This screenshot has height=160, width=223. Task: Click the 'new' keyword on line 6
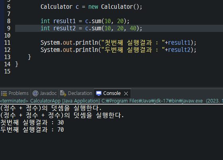[x=93, y=7]
